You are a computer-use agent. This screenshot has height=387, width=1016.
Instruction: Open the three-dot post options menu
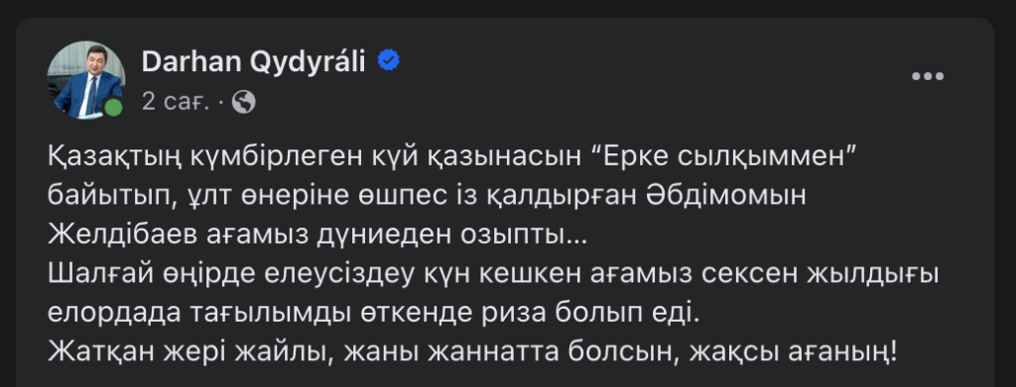click(928, 76)
